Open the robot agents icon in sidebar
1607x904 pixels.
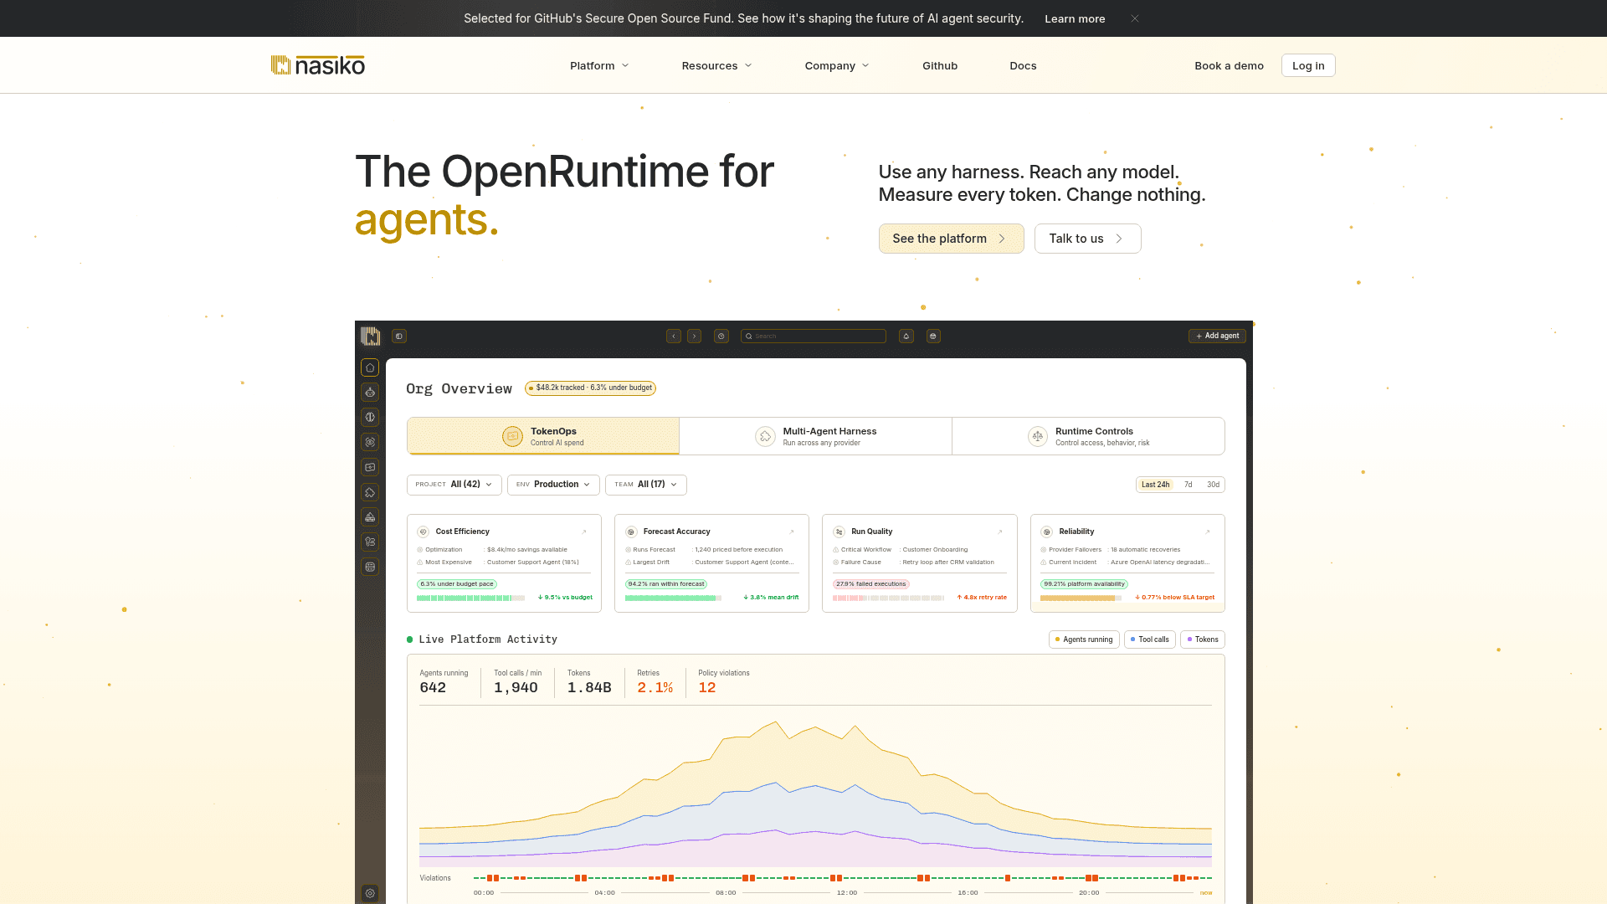tap(370, 393)
